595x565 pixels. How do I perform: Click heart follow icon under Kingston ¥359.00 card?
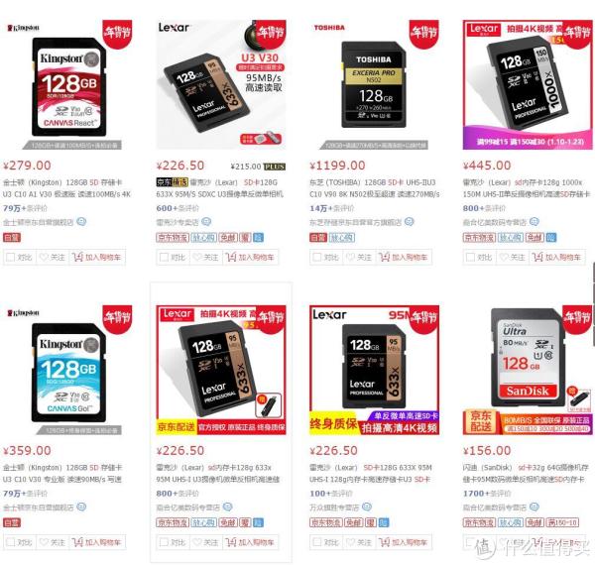click(x=44, y=542)
